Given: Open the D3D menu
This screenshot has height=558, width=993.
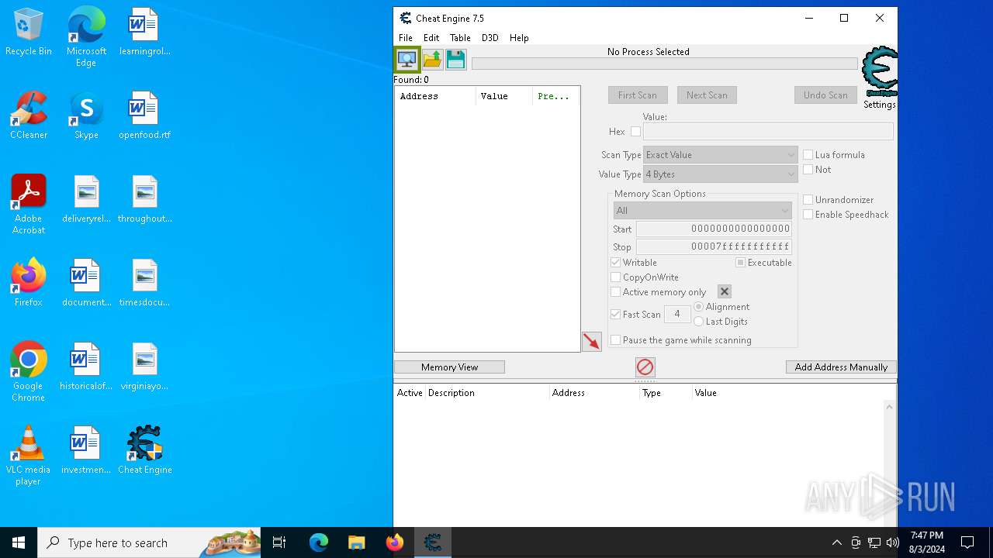Looking at the screenshot, I should click(490, 38).
